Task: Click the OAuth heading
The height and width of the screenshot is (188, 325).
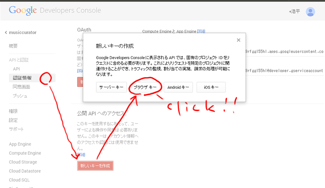Action: pos(84,30)
